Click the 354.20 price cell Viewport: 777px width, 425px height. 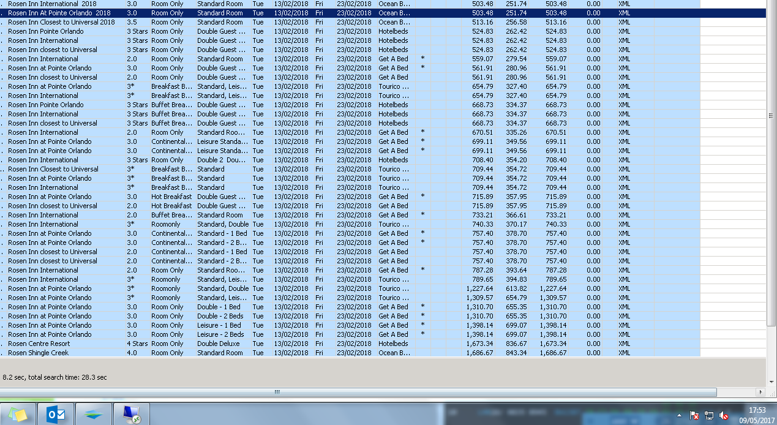click(516, 160)
